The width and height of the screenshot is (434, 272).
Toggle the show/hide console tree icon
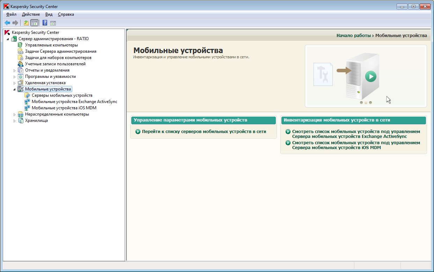[34, 23]
